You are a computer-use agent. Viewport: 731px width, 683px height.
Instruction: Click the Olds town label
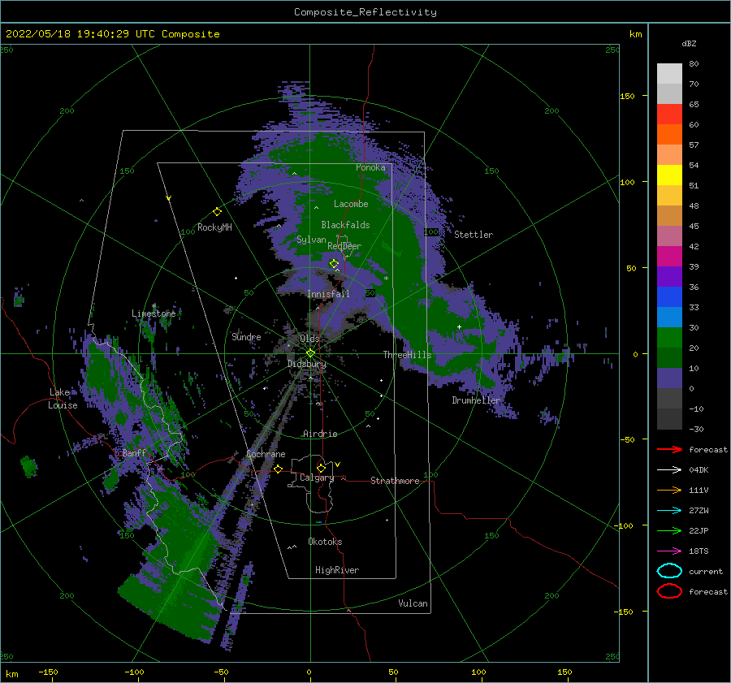coord(309,338)
